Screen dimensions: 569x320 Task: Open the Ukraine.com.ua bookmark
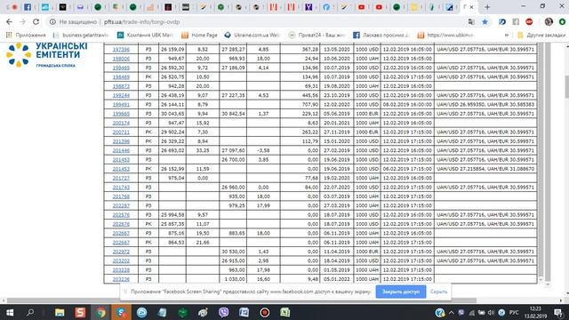click(252, 36)
